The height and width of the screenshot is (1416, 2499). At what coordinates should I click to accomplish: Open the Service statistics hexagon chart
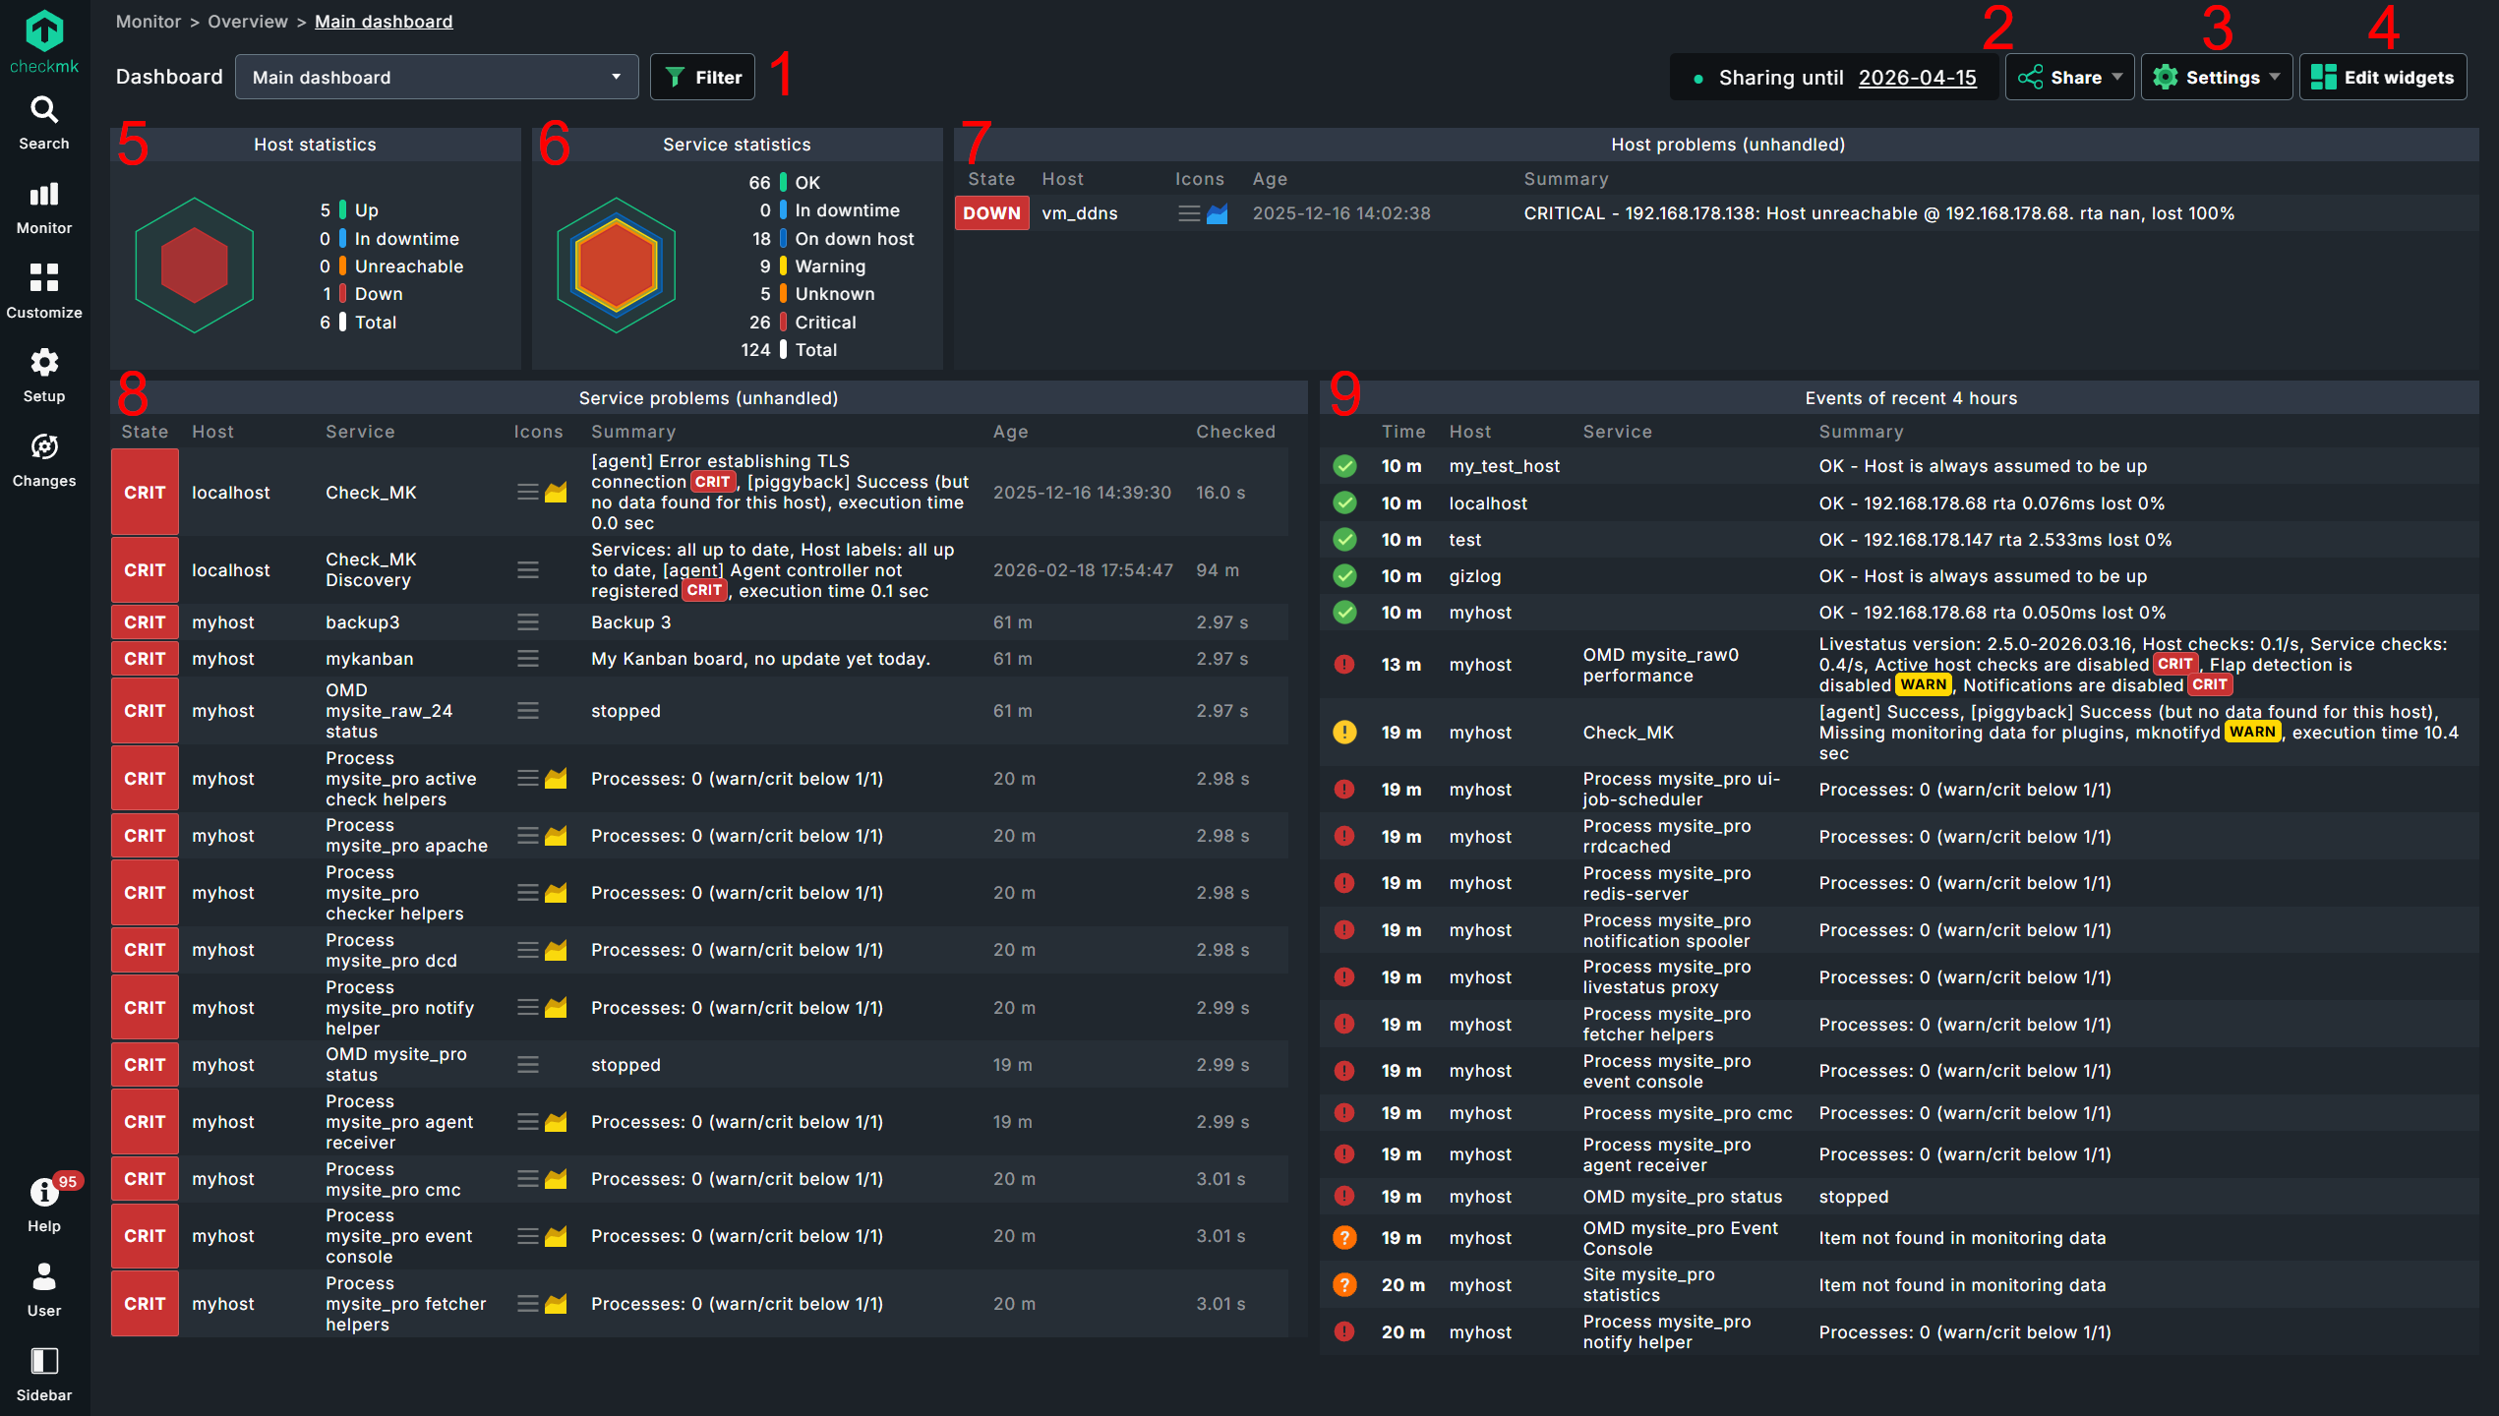click(617, 265)
